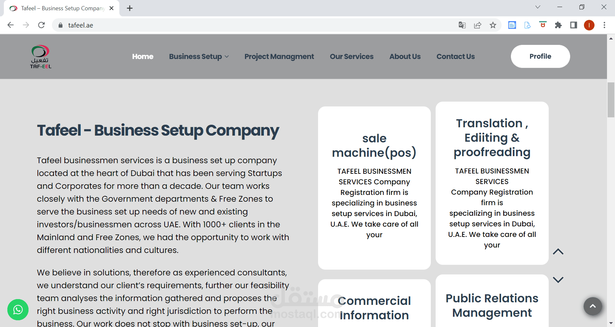
Task: Toggle the browser side panel
Action: (x=574, y=25)
